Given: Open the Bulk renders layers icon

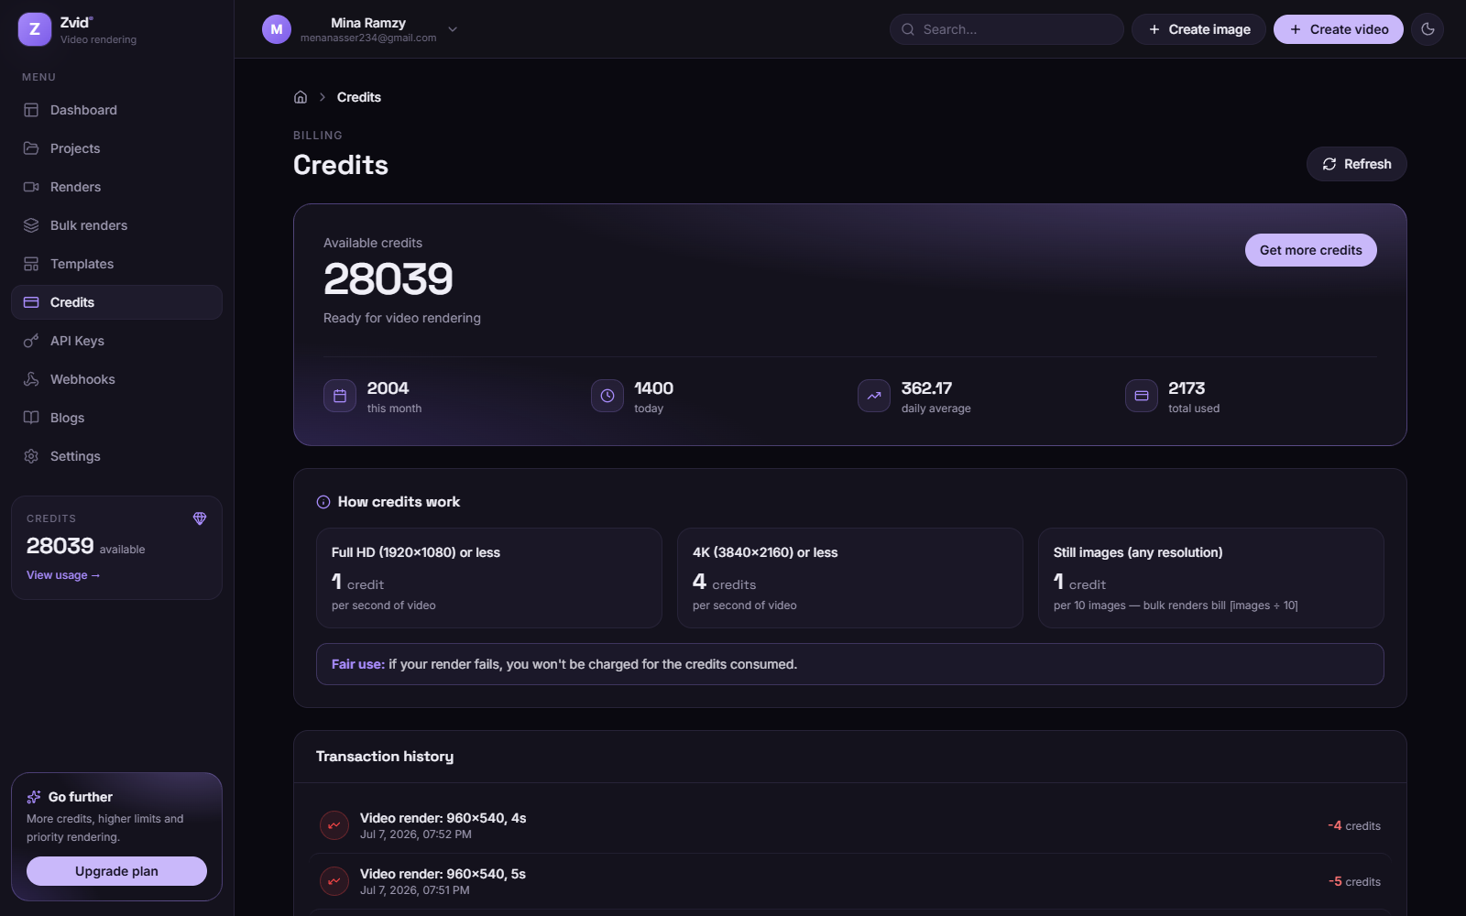Looking at the screenshot, I should click(31, 225).
